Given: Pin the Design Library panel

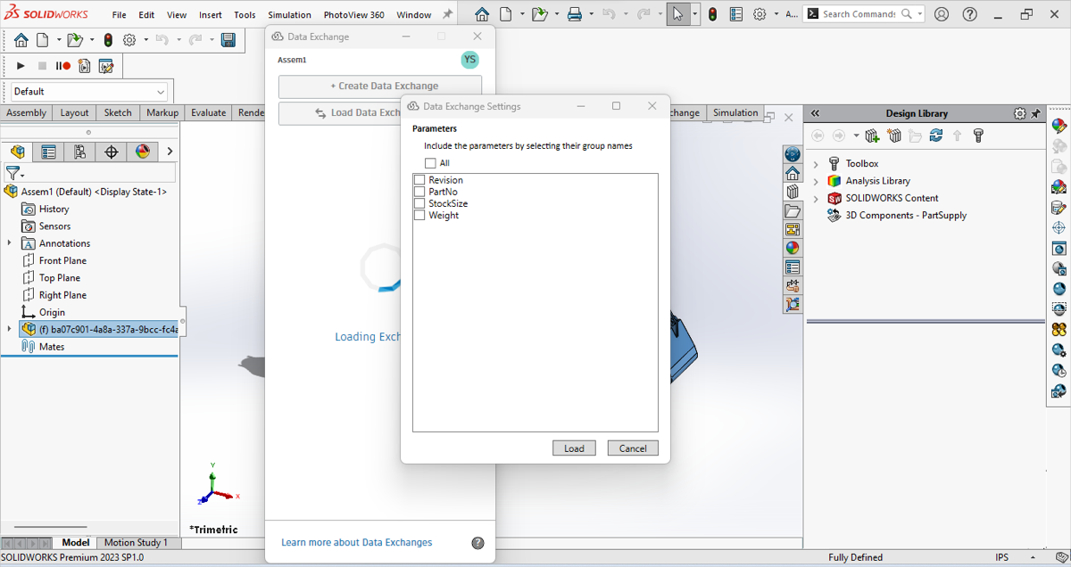Looking at the screenshot, I should 1036,113.
